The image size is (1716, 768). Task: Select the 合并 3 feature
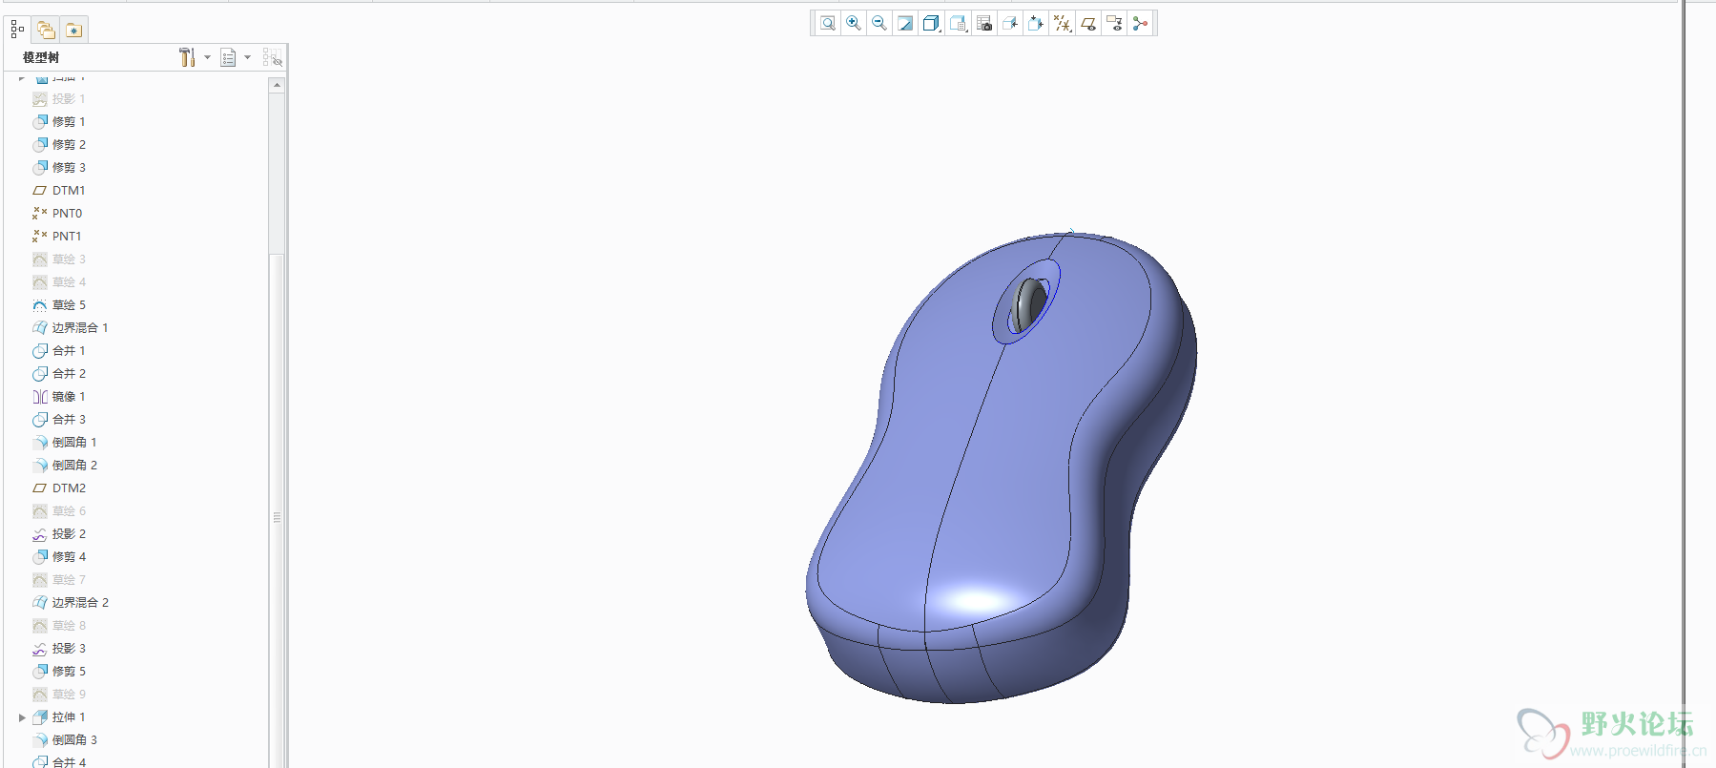click(x=58, y=420)
